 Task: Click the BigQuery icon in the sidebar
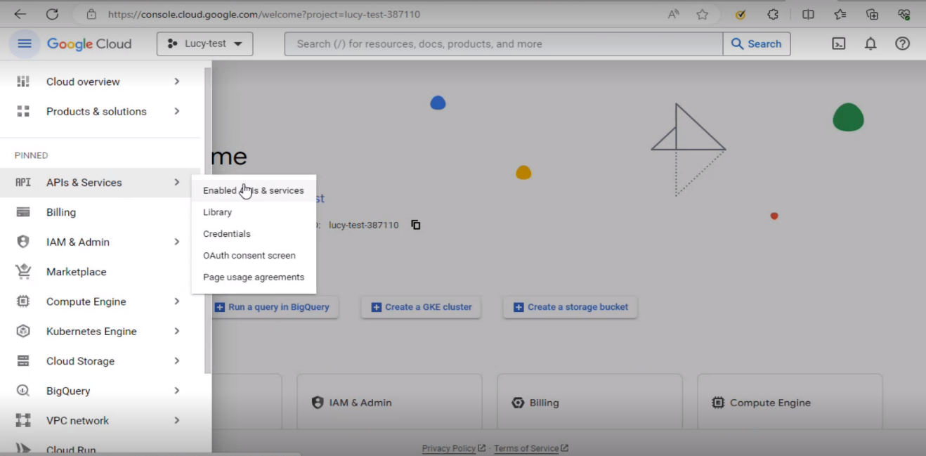pos(23,391)
